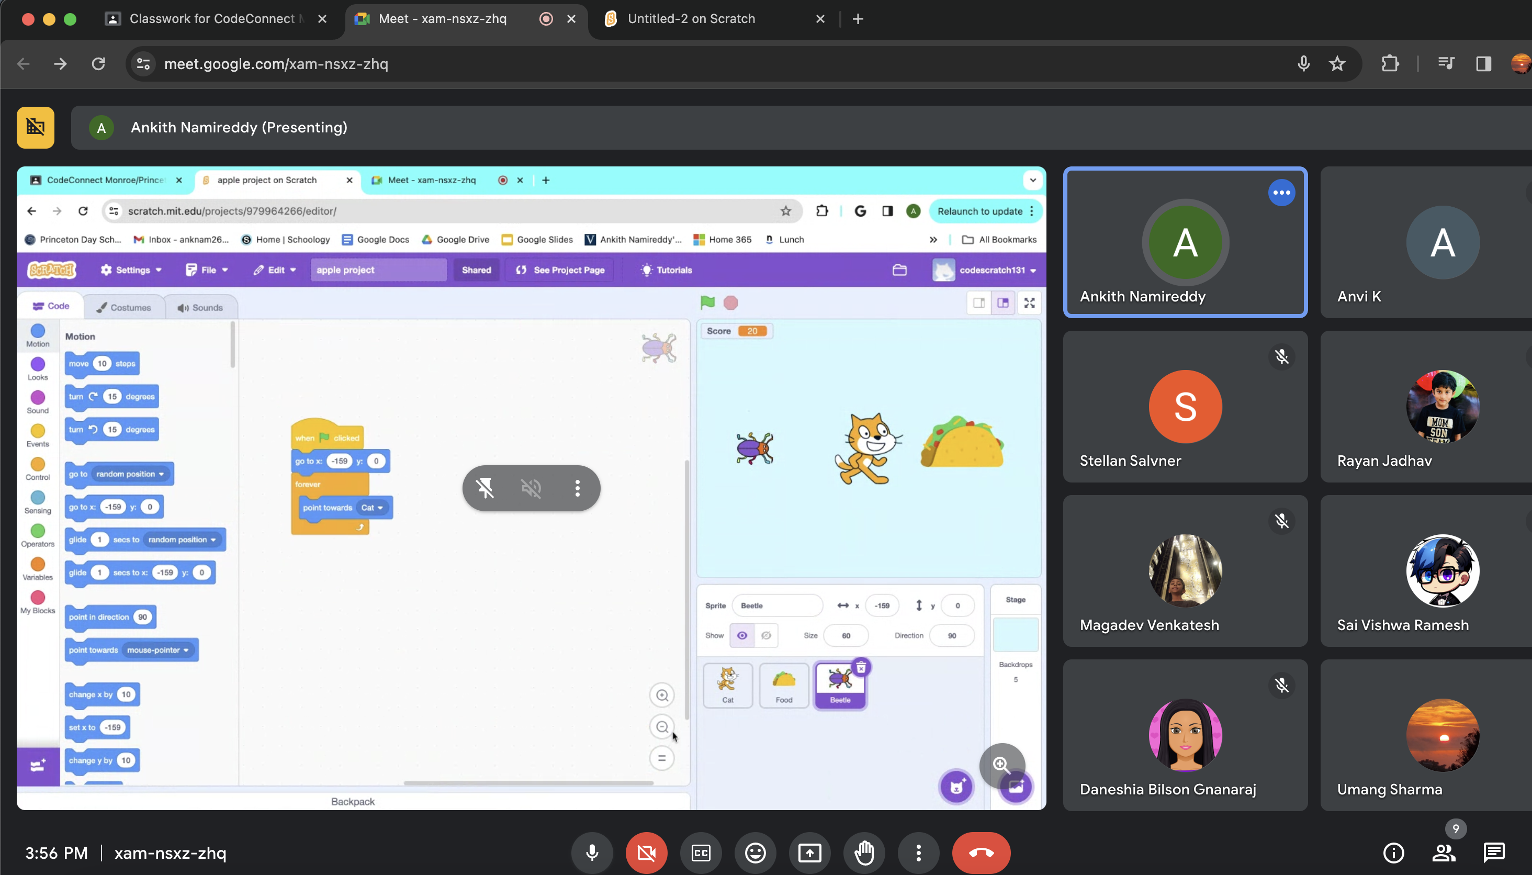Click the stop presenting yellow button

(x=36, y=127)
